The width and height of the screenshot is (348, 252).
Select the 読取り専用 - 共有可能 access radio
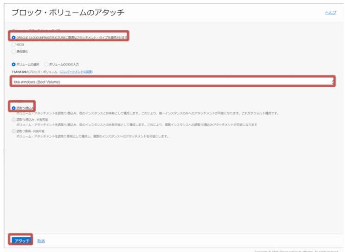tap(13, 131)
